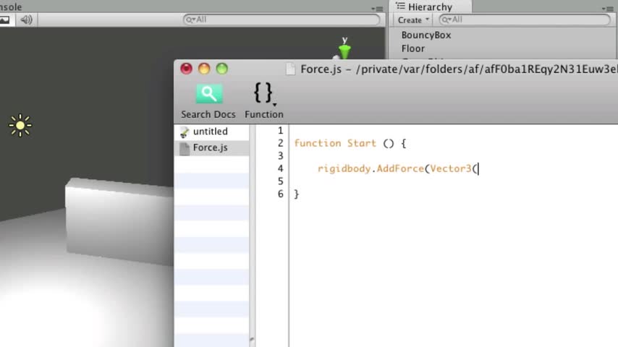Click line number 6 in the gutter
The image size is (618, 347).
tap(280, 194)
